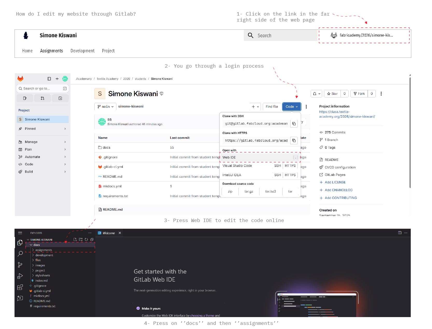Click the Star button

pos(332,94)
